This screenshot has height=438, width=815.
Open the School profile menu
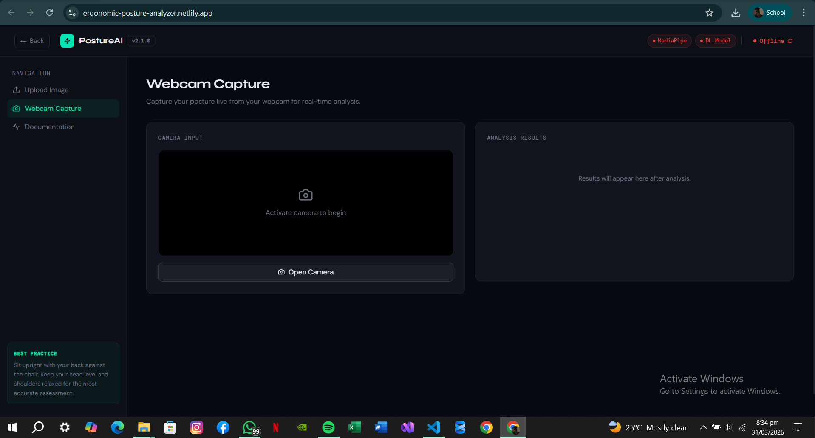(x=770, y=13)
